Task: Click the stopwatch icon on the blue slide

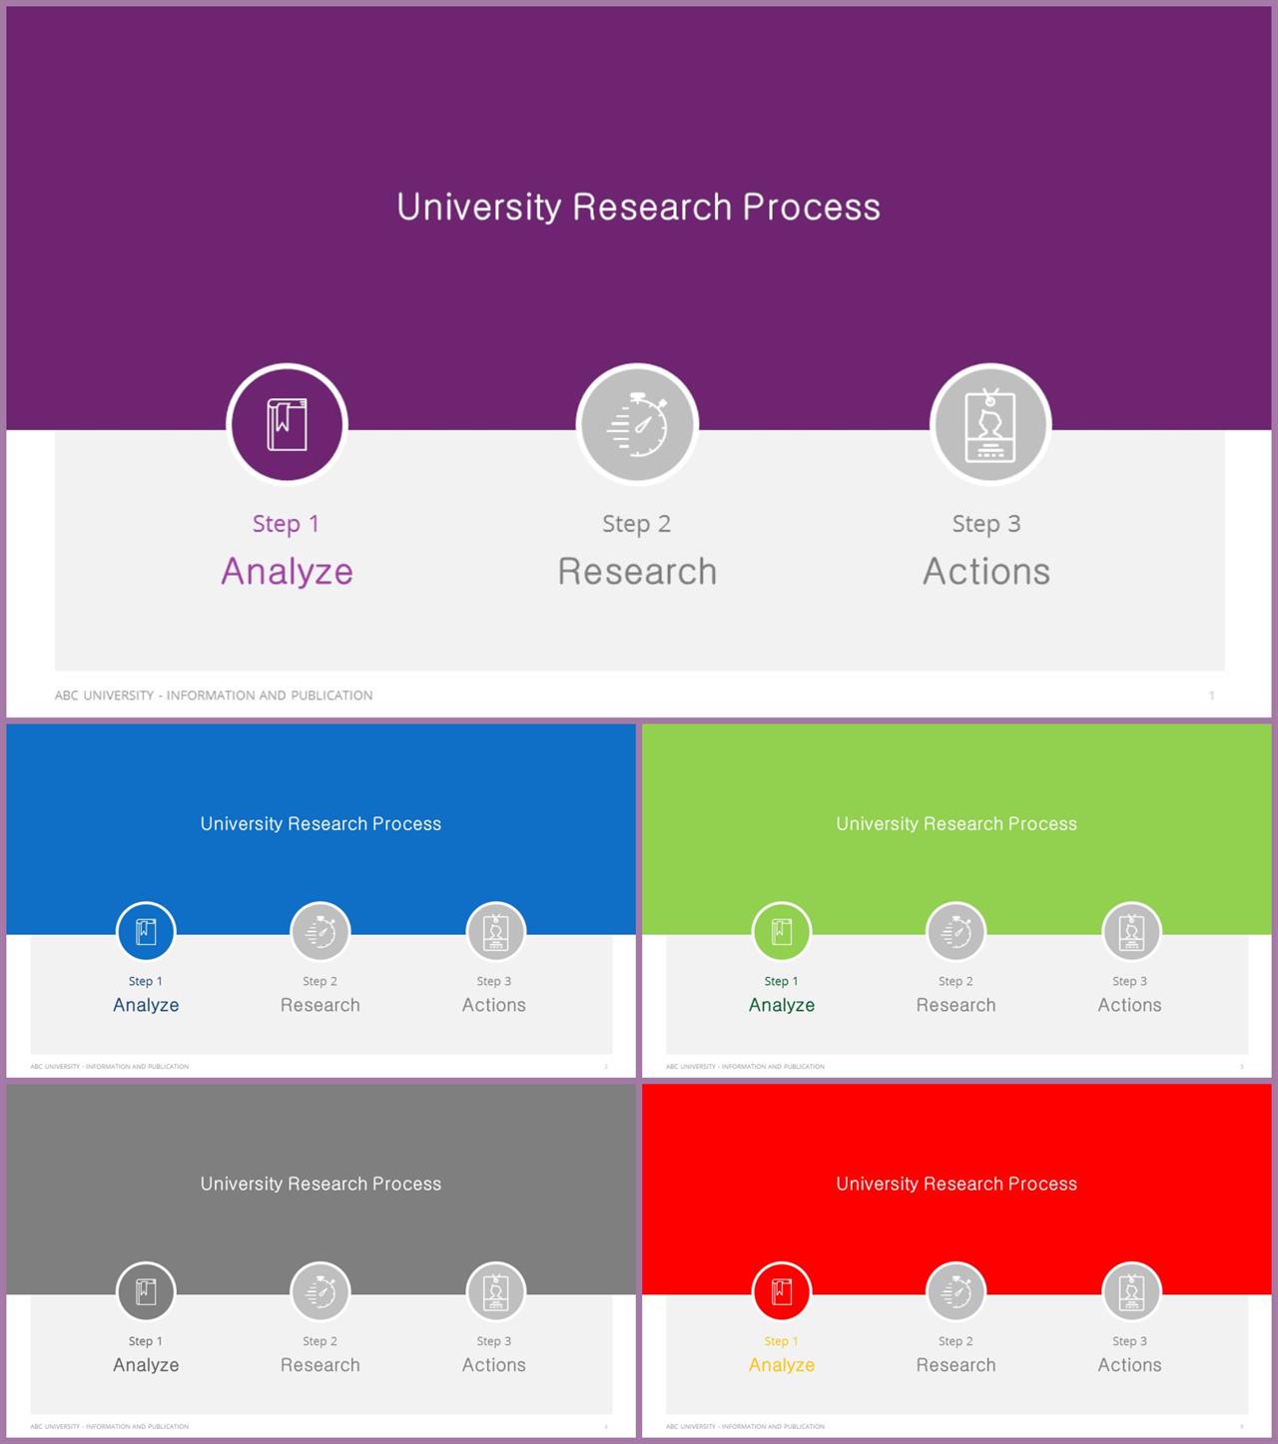Action: pos(320,932)
